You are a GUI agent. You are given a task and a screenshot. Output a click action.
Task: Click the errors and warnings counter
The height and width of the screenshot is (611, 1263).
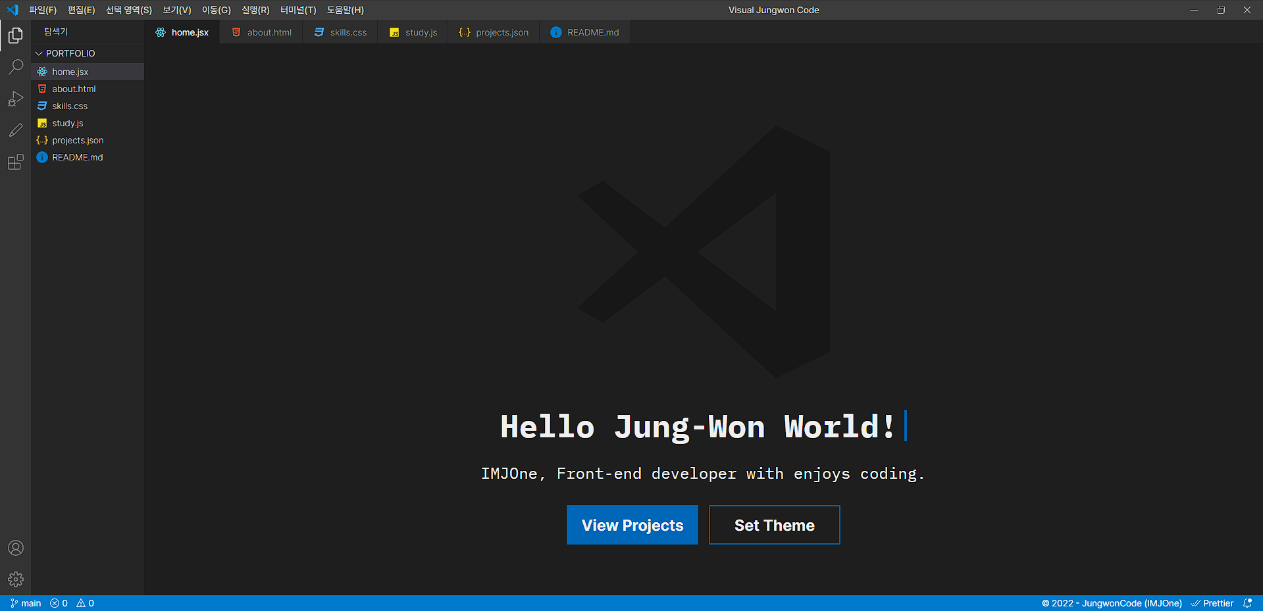70,603
